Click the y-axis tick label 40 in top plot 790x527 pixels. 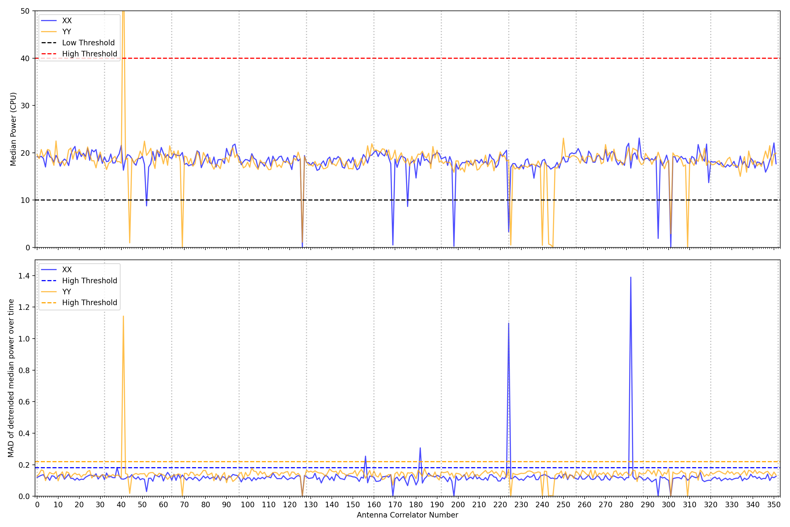click(x=25, y=58)
